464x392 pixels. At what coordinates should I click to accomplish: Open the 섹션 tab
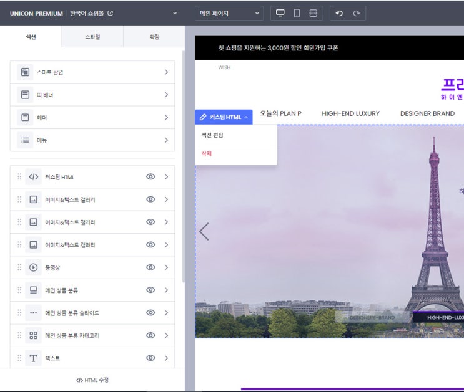tap(31, 37)
